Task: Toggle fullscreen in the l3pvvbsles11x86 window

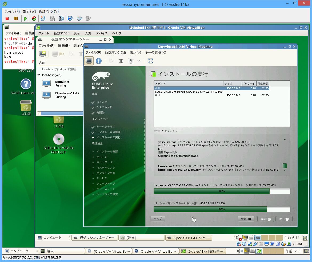Action: click(151, 61)
